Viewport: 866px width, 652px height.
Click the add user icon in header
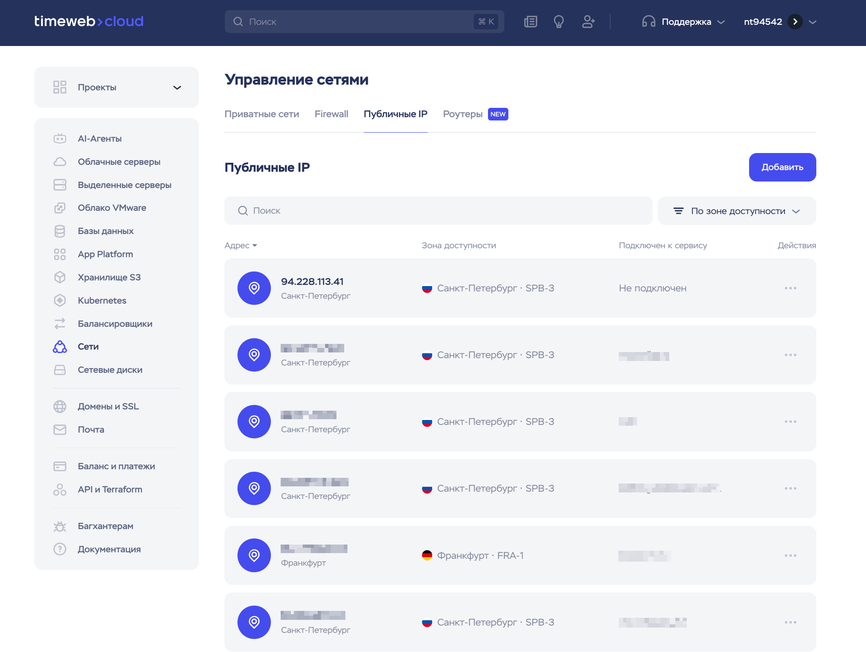click(x=588, y=22)
